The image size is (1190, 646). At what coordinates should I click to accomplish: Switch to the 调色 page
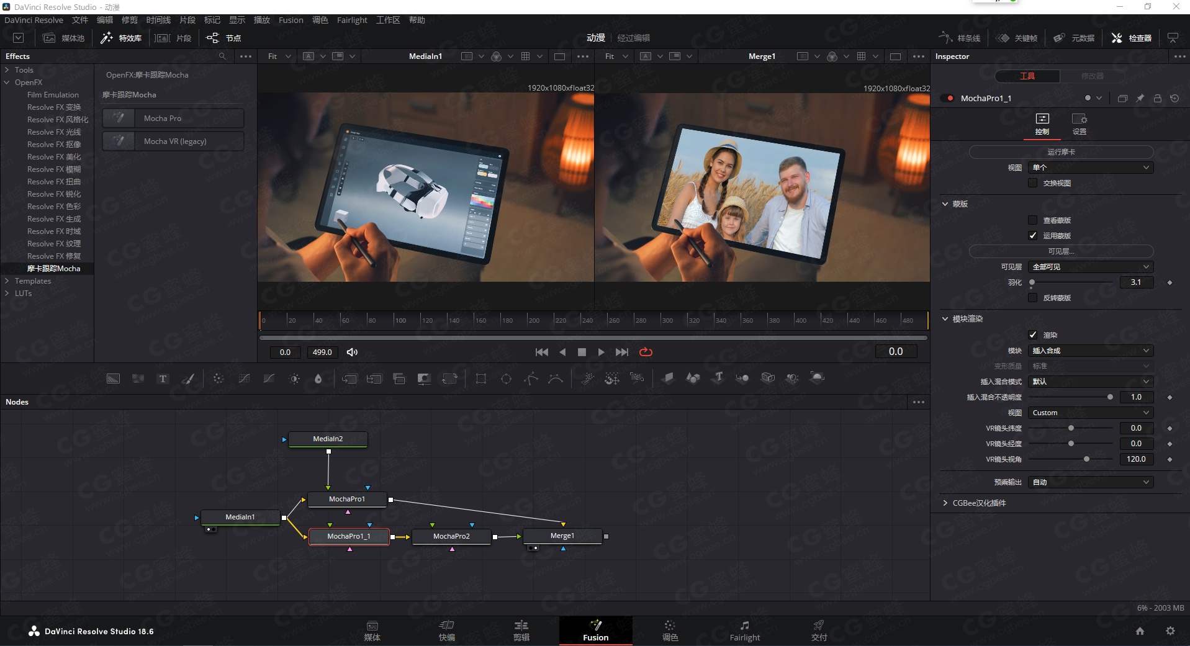coord(670,630)
